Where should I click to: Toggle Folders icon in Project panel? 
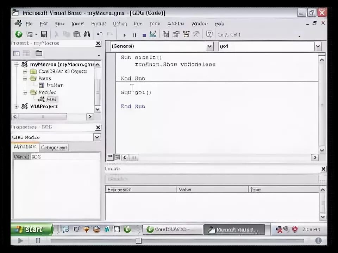[39, 53]
